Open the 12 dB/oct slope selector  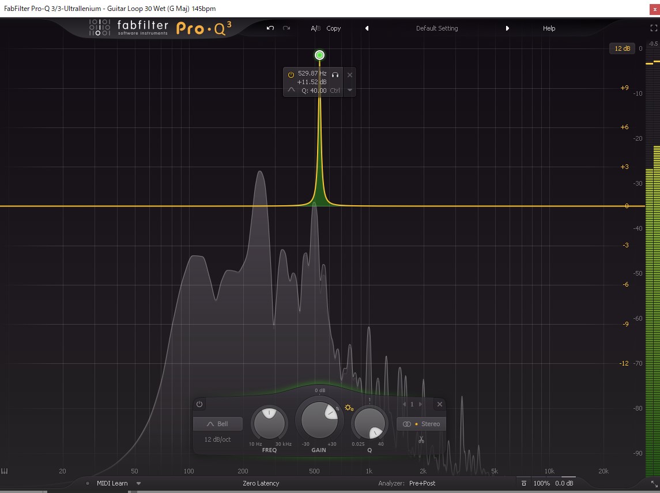tap(218, 439)
